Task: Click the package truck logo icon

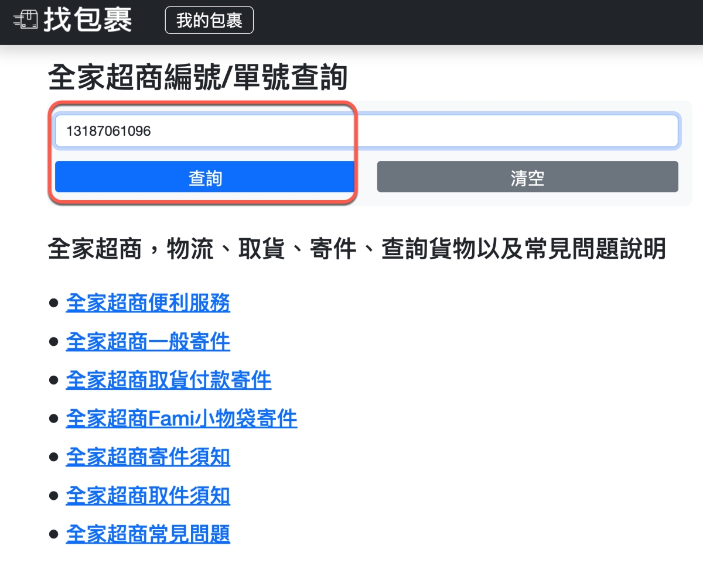Action: [x=25, y=20]
